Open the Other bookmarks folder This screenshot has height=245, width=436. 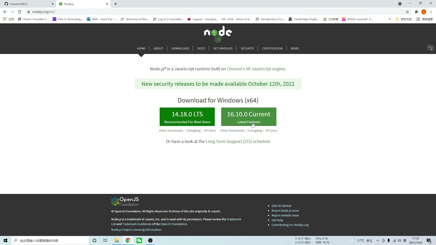(404, 19)
